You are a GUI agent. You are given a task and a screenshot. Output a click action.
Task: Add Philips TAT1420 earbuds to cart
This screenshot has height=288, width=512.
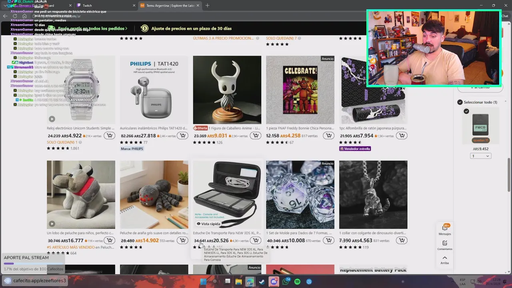[x=183, y=136]
